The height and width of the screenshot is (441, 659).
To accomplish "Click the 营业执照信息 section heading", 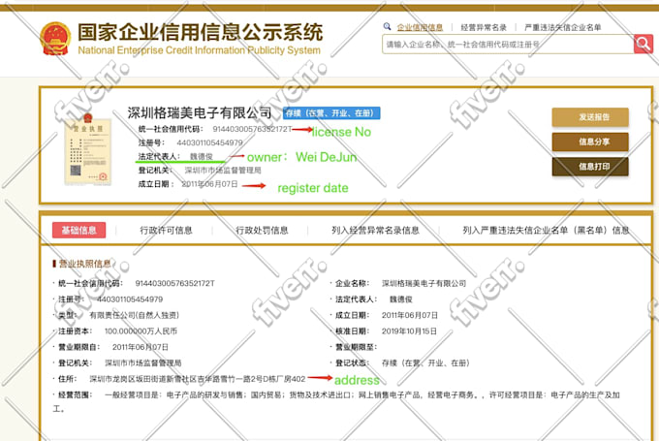I will (84, 264).
